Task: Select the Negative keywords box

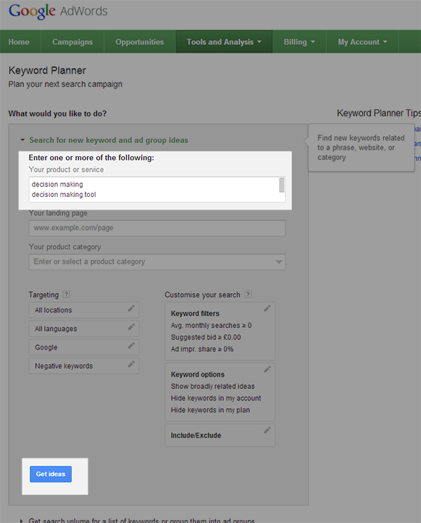Action: point(83,366)
